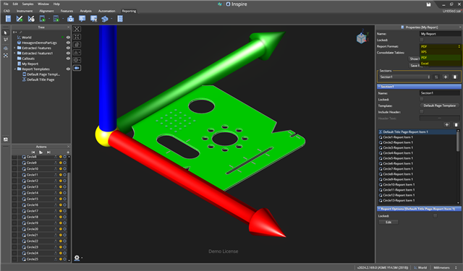Toggle the report Locked checkbox
463x271 pixels.
point(422,40)
